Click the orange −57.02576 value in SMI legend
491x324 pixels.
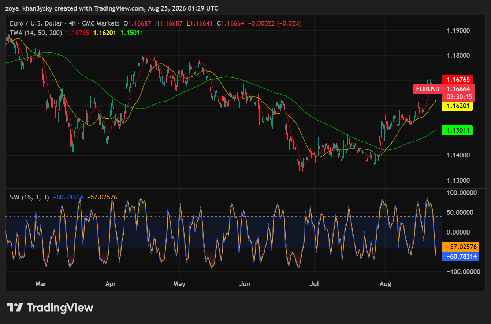point(102,197)
